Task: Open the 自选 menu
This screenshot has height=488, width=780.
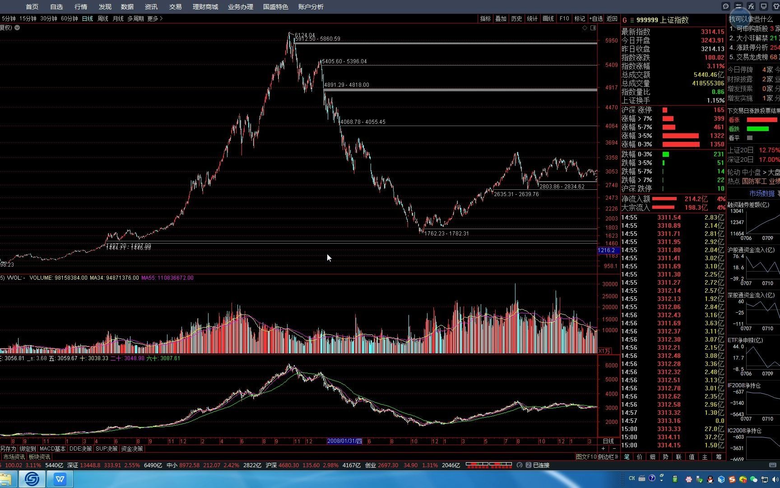Action: pyautogui.click(x=56, y=7)
